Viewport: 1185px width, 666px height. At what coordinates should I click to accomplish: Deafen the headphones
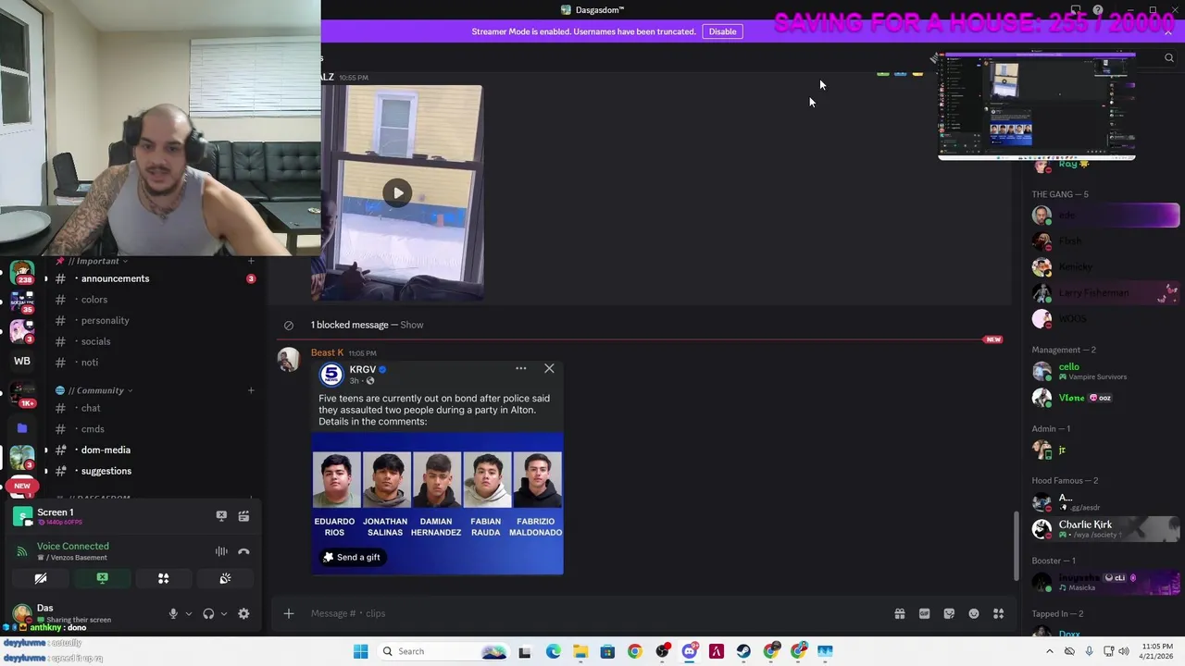pyautogui.click(x=208, y=613)
